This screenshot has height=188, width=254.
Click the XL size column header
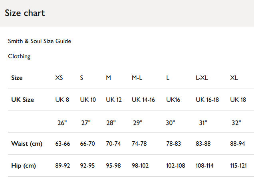click(x=234, y=78)
